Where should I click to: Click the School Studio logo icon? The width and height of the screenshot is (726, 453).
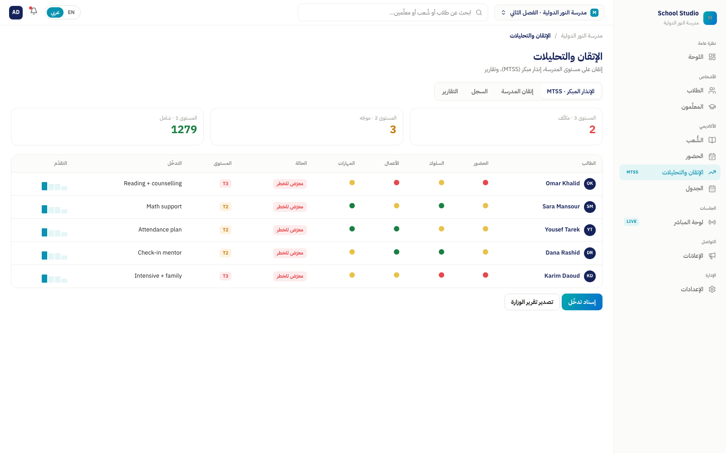click(710, 18)
